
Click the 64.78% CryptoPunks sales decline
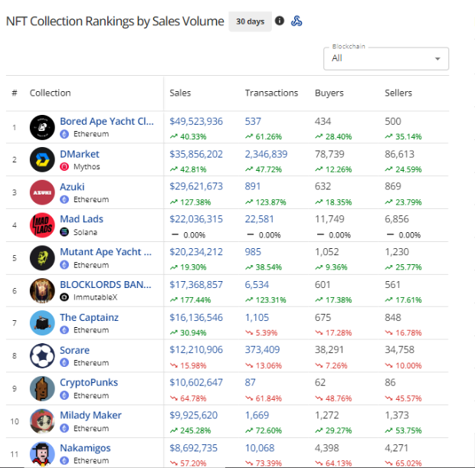[x=188, y=398]
